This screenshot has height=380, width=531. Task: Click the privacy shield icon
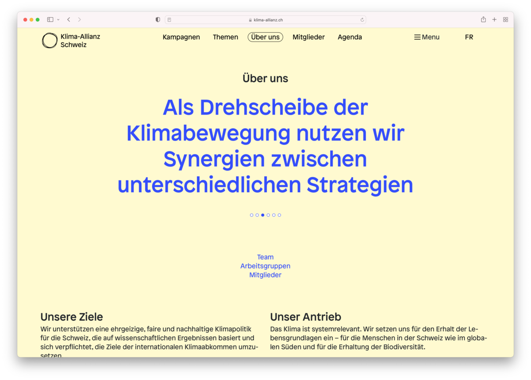(x=158, y=19)
